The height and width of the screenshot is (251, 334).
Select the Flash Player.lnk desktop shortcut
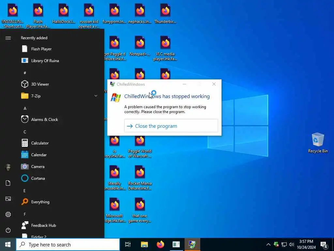click(x=38, y=16)
